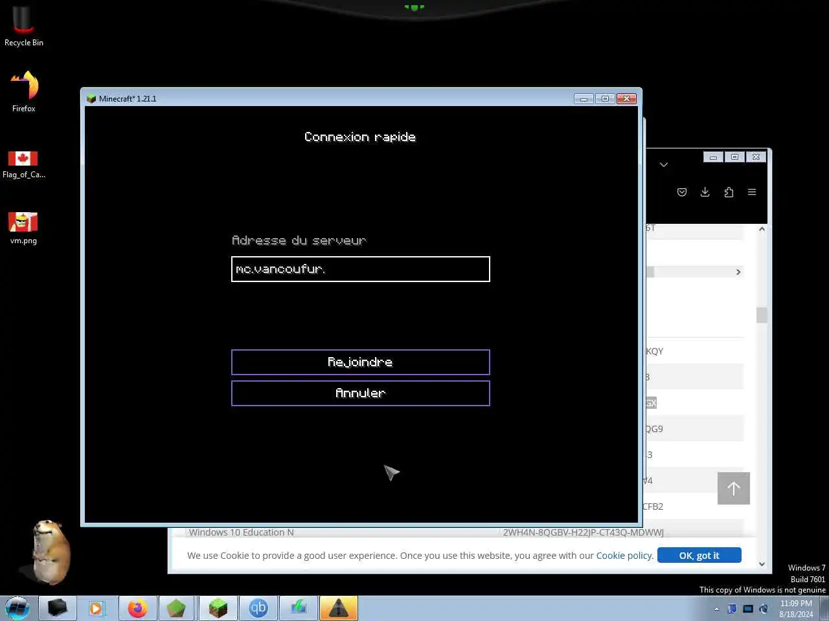Show hidden system tray icons

click(x=716, y=609)
